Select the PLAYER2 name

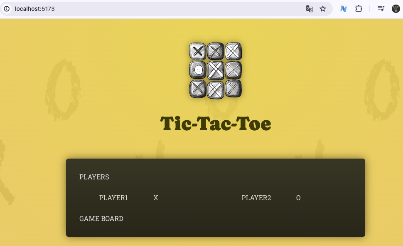256,198
